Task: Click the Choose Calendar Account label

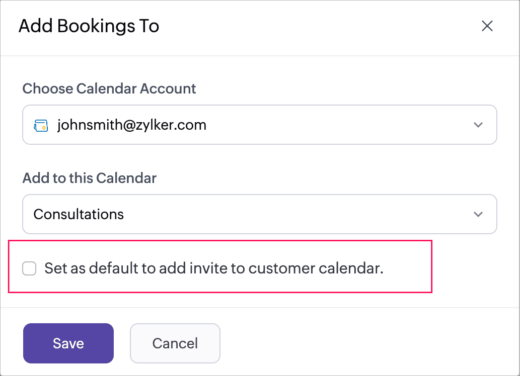Action: pos(109,88)
